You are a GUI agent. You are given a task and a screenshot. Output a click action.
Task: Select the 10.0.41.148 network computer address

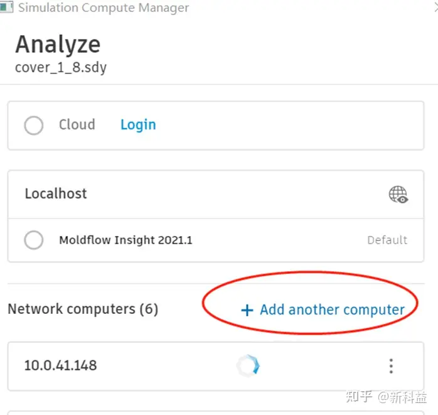tap(60, 365)
